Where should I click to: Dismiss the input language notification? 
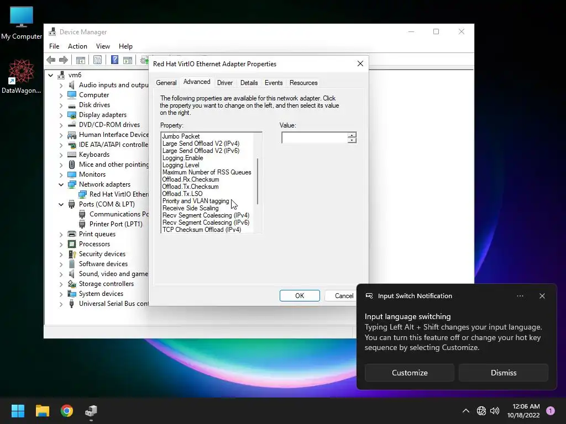tap(504, 373)
